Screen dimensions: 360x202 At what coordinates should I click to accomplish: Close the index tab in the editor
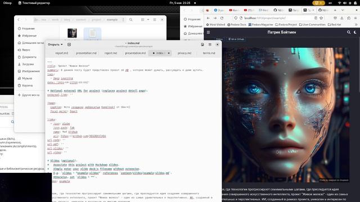coord(169,53)
